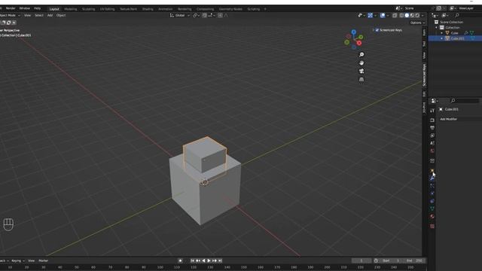Toggle X-ray mode in viewport header

pos(395,15)
